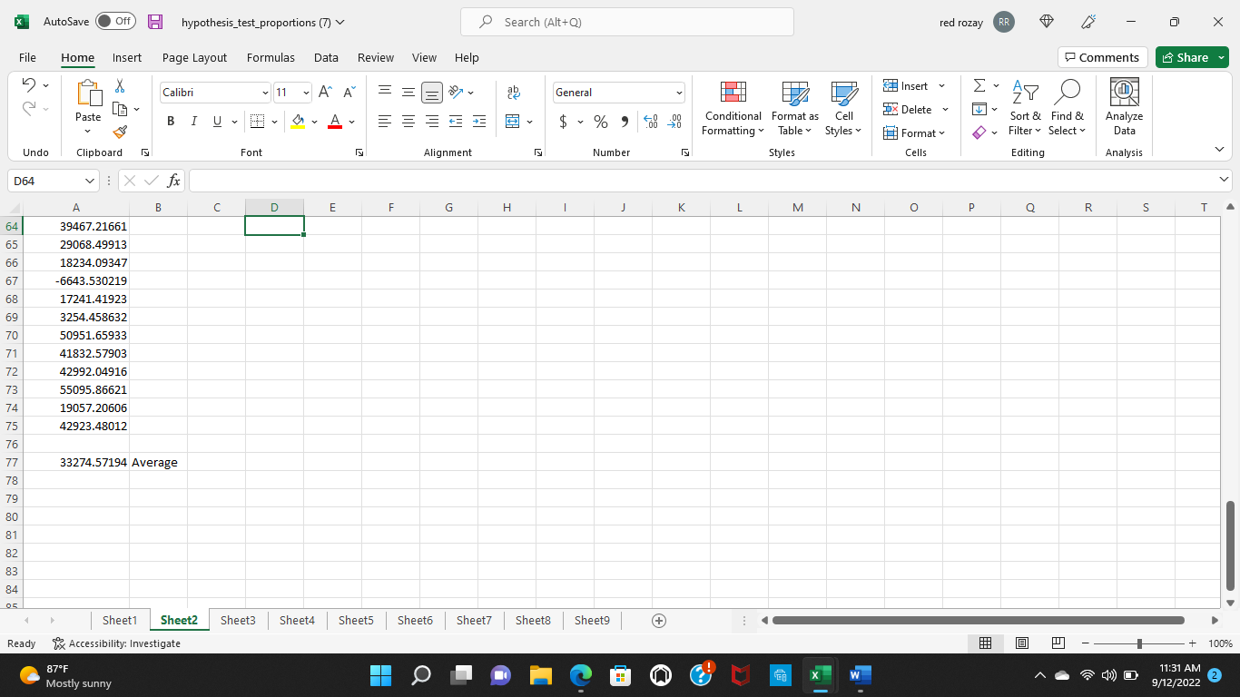
Task: Click the Decrease Indent icon
Action: point(456,121)
